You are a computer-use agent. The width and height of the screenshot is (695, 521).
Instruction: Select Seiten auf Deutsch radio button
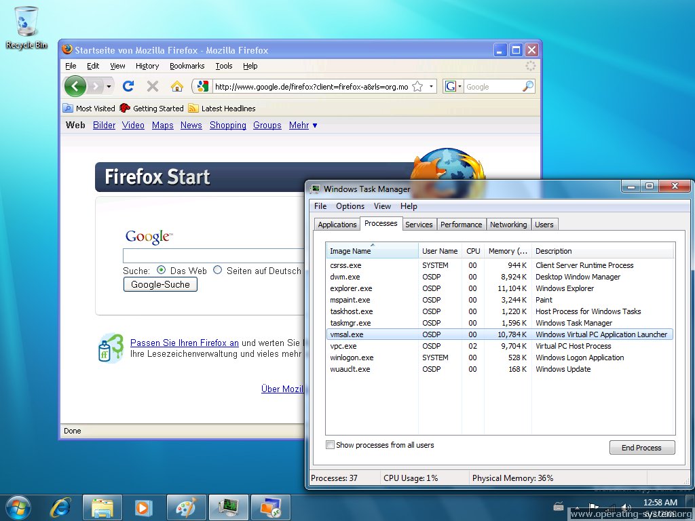click(x=217, y=270)
